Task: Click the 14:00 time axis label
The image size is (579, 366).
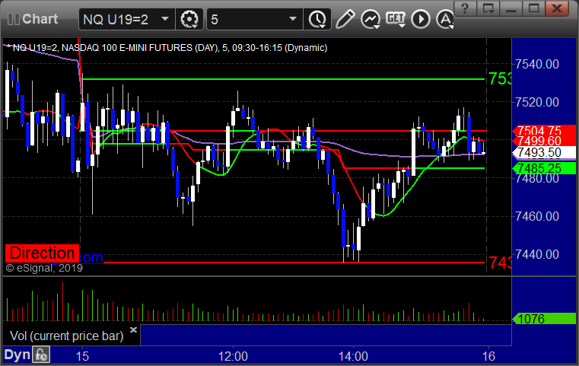Action: [x=353, y=356]
